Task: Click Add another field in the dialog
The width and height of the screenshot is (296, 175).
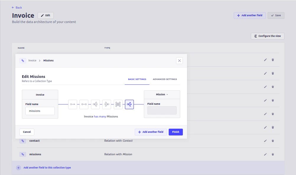Action: pyautogui.click(x=151, y=132)
